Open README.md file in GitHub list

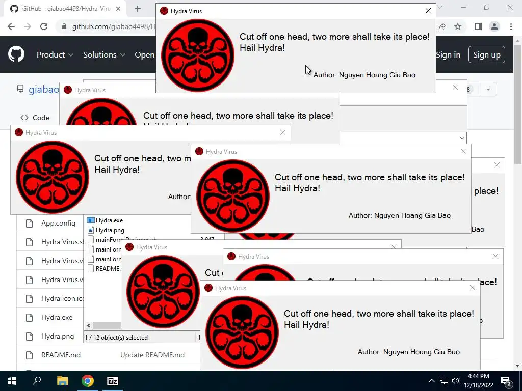(x=61, y=355)
